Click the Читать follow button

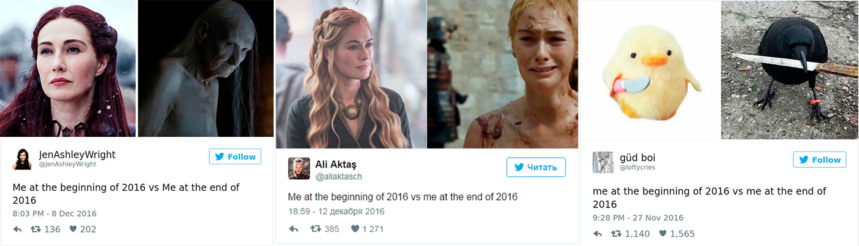tap(536, 167)
